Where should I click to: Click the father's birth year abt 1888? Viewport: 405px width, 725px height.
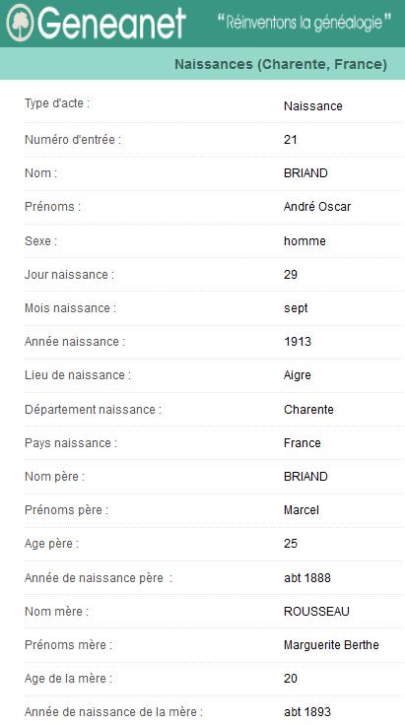307,577
